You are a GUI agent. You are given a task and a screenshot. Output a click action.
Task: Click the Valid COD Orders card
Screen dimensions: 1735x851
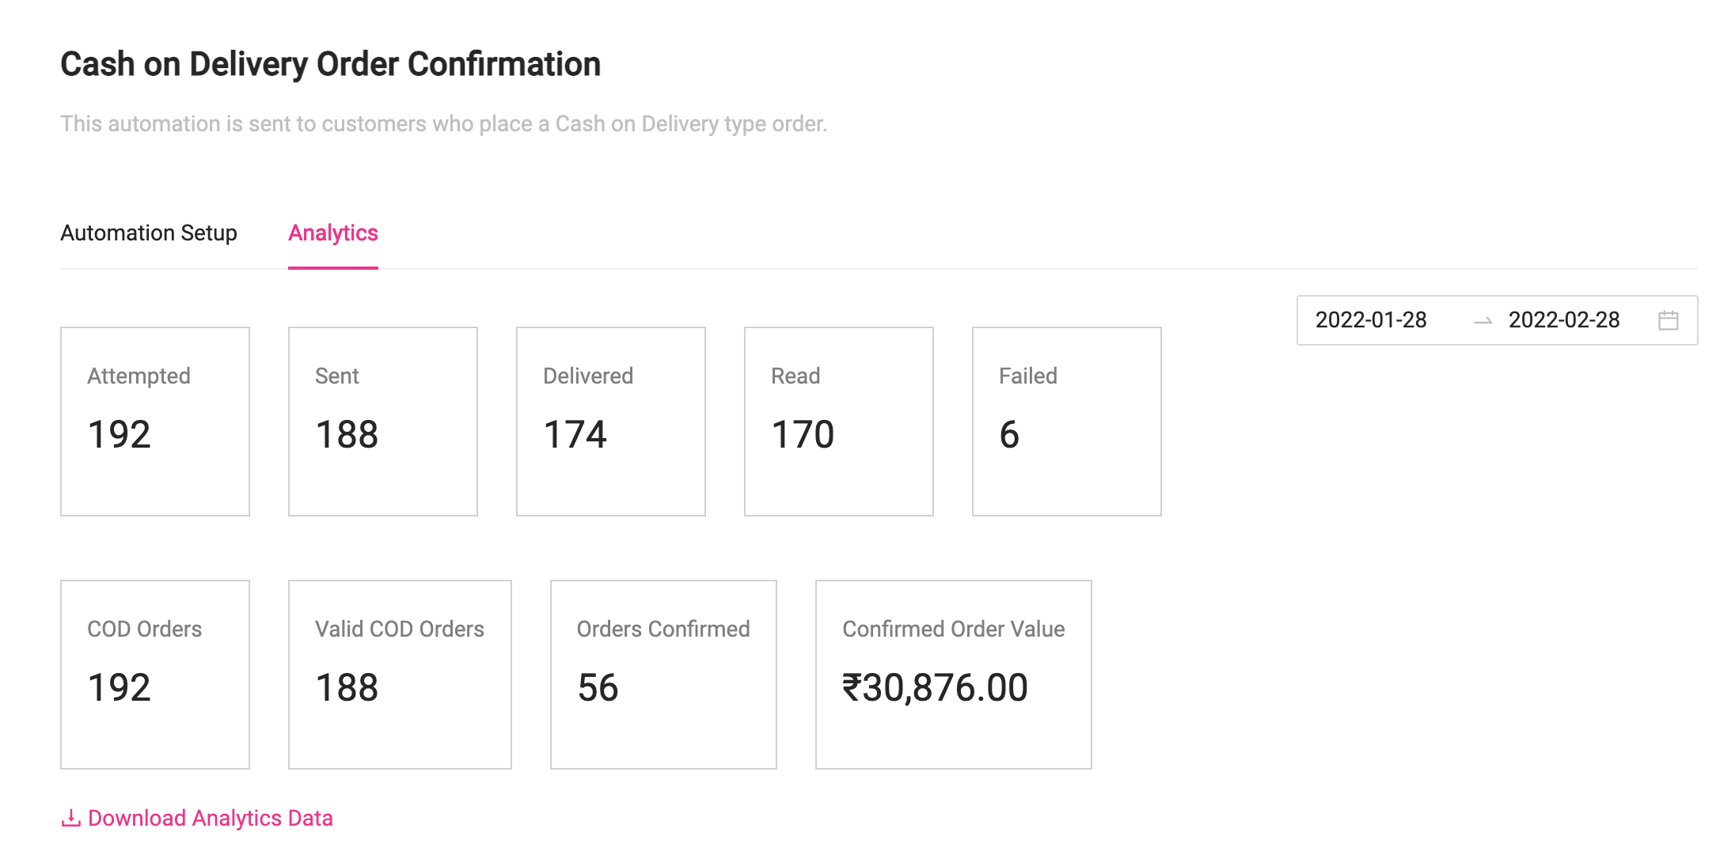(400, 675)
